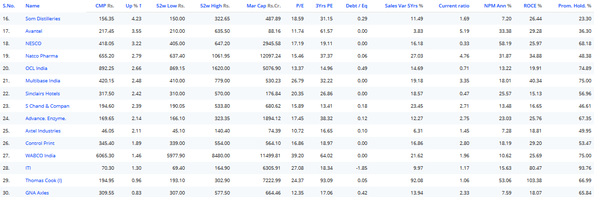Screen dimensions: 598x197
Task: Click the S.No. column header
Action: click(8, 6)
